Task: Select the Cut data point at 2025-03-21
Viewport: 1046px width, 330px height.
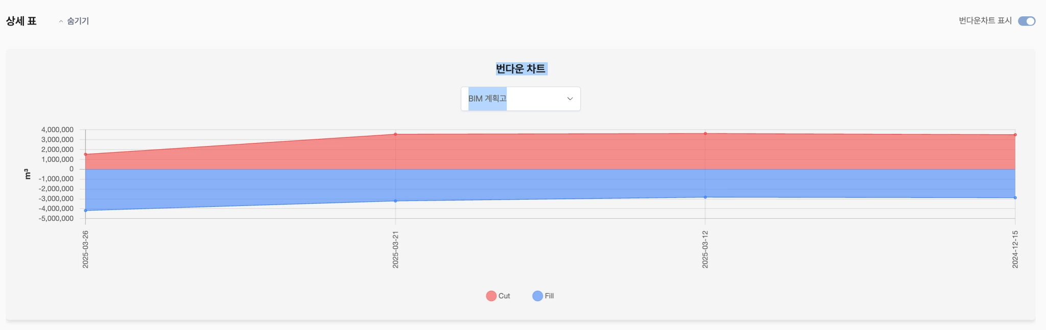Action: [x=395, y=134]
